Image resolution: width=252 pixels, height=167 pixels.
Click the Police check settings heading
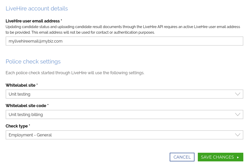pyautogui.click(x=33, y=61)
